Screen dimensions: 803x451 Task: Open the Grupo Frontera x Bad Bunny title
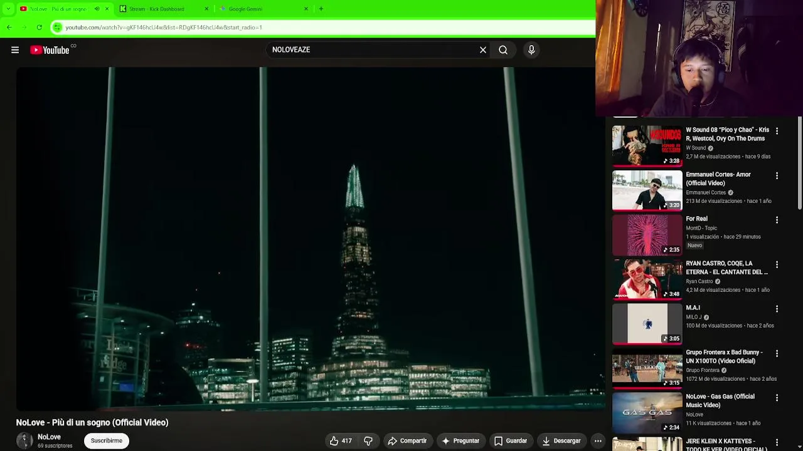pos(724,356)
